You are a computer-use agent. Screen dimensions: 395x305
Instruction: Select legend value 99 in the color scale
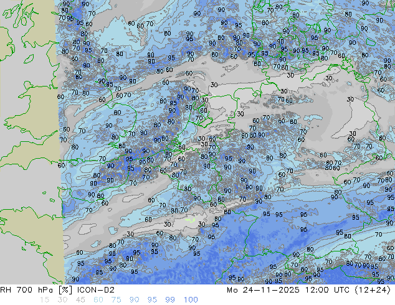(x=170, y=300)
